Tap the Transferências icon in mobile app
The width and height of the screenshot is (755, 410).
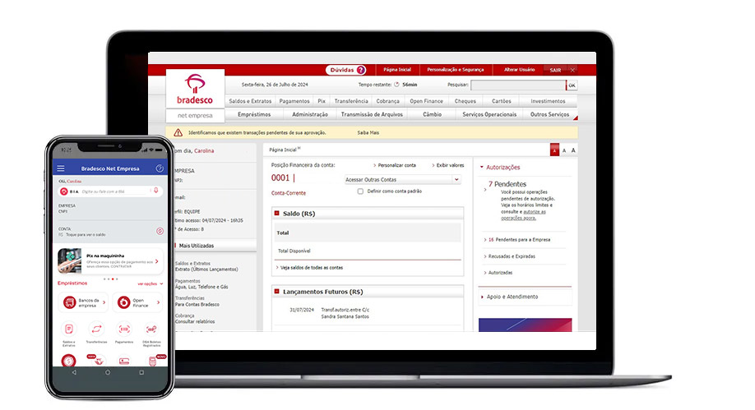click(x=96, y=329)
